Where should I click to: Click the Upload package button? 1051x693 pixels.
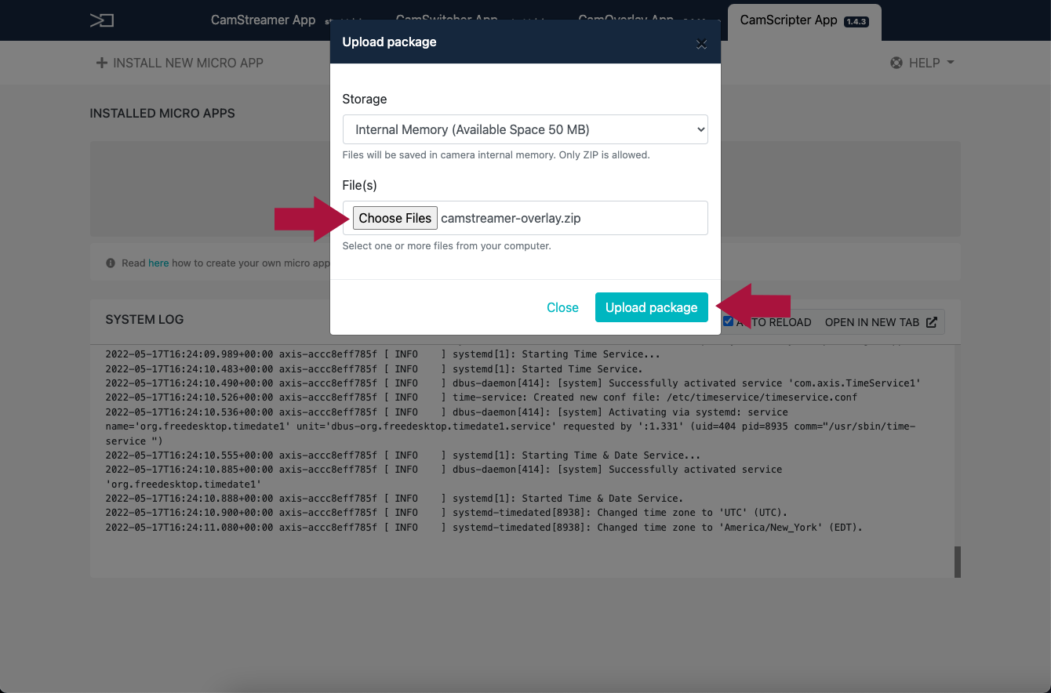(652, 307)
